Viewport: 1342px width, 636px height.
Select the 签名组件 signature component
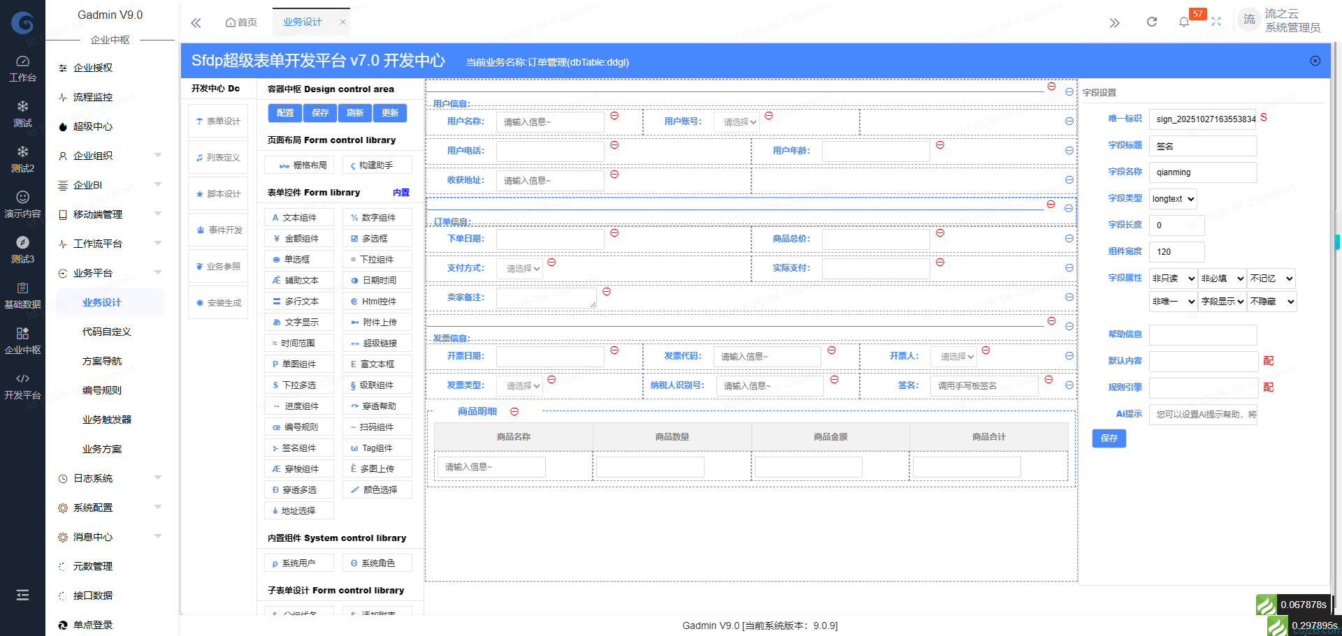coord(298,448)
